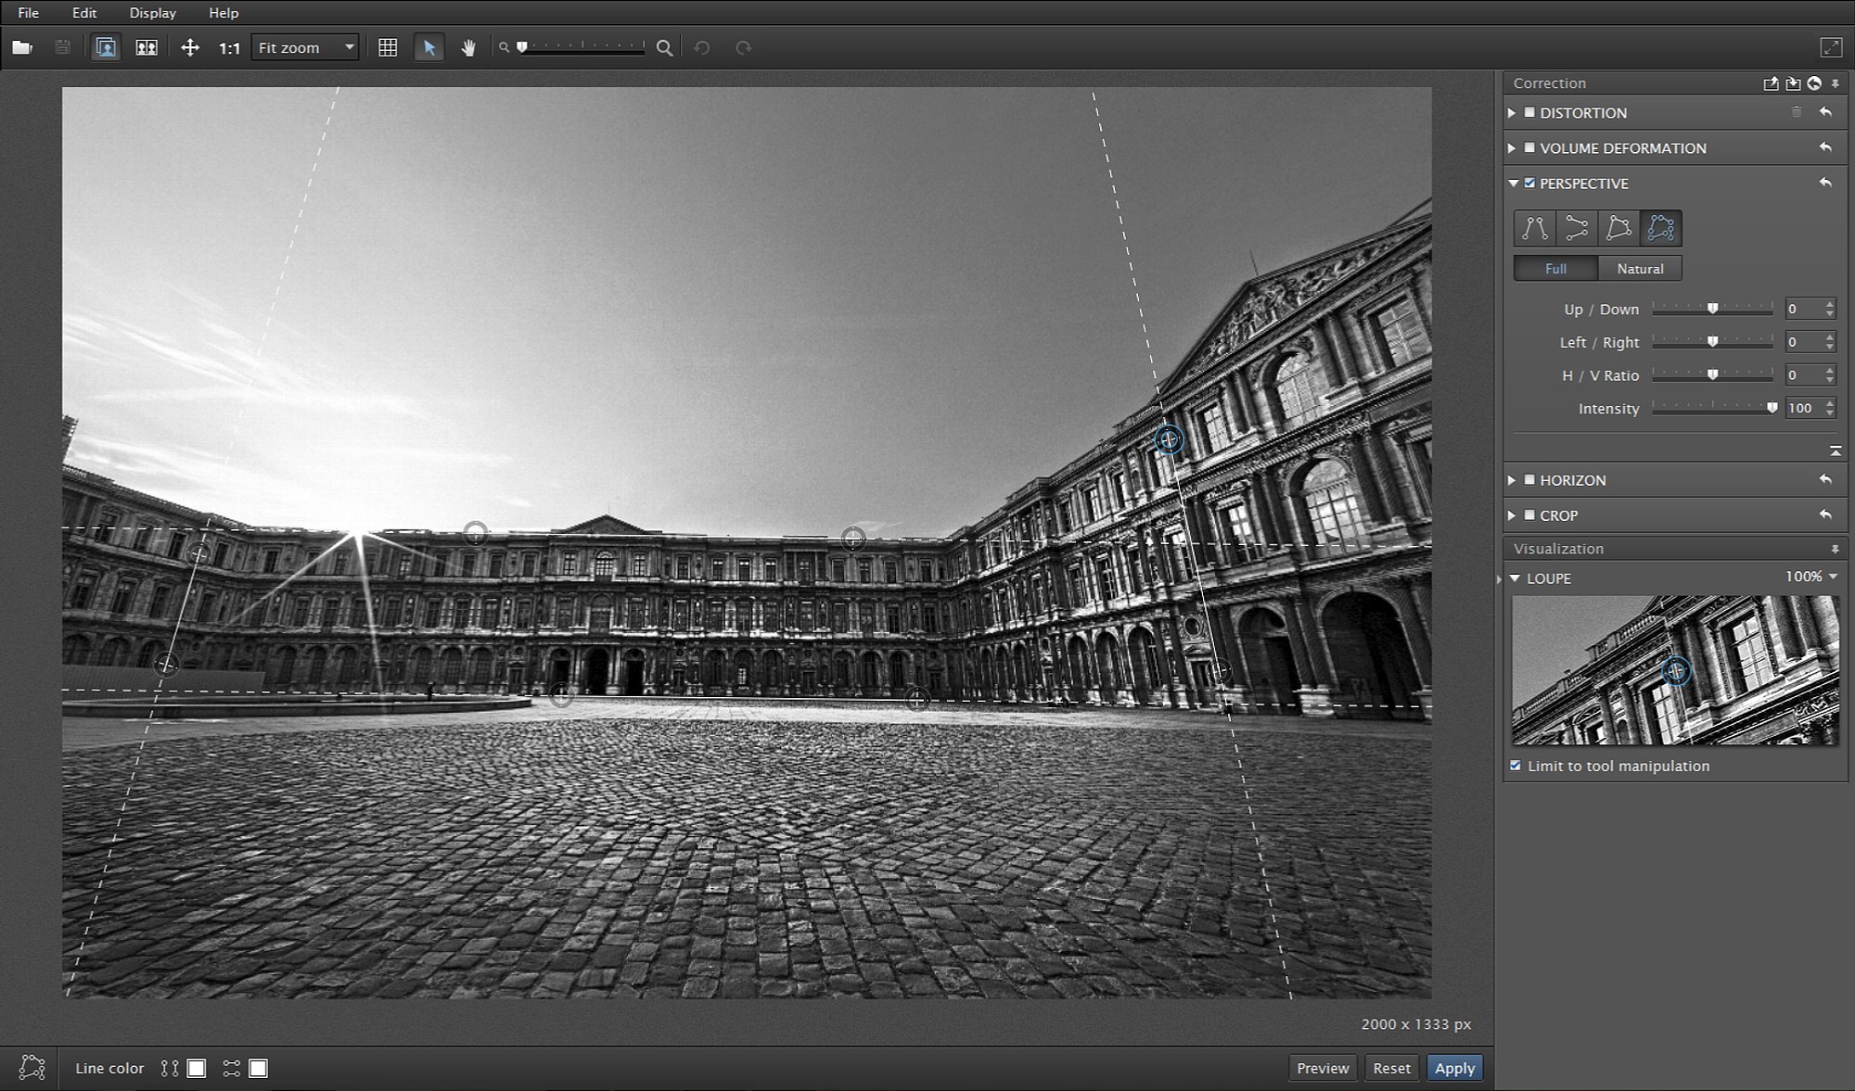Expand the Crop section
The width and height of the screenshot is (1855, 1091).
(1513, 515)
